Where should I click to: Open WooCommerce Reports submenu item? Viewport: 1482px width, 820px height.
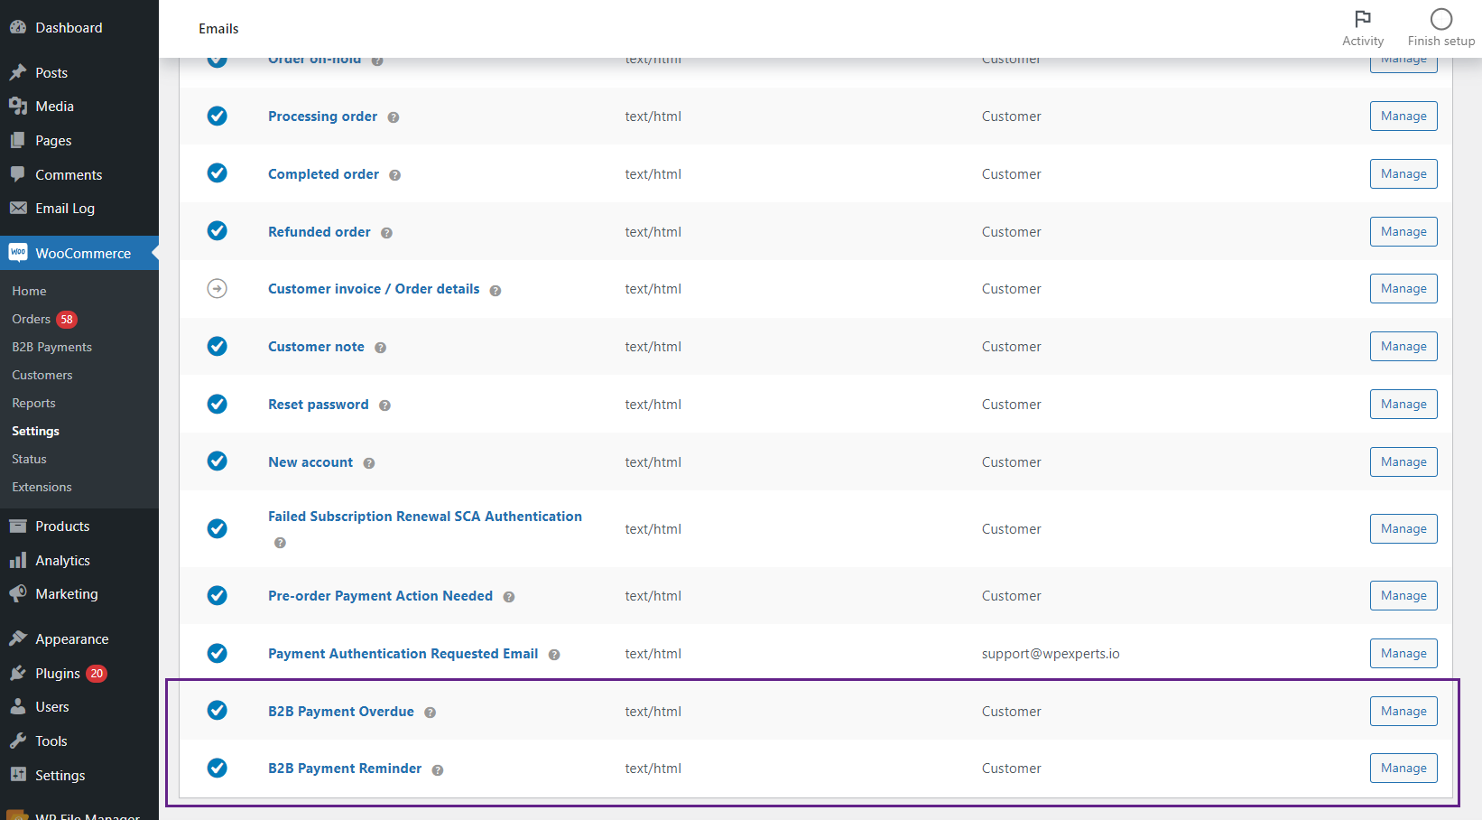(x=33, y=403)
